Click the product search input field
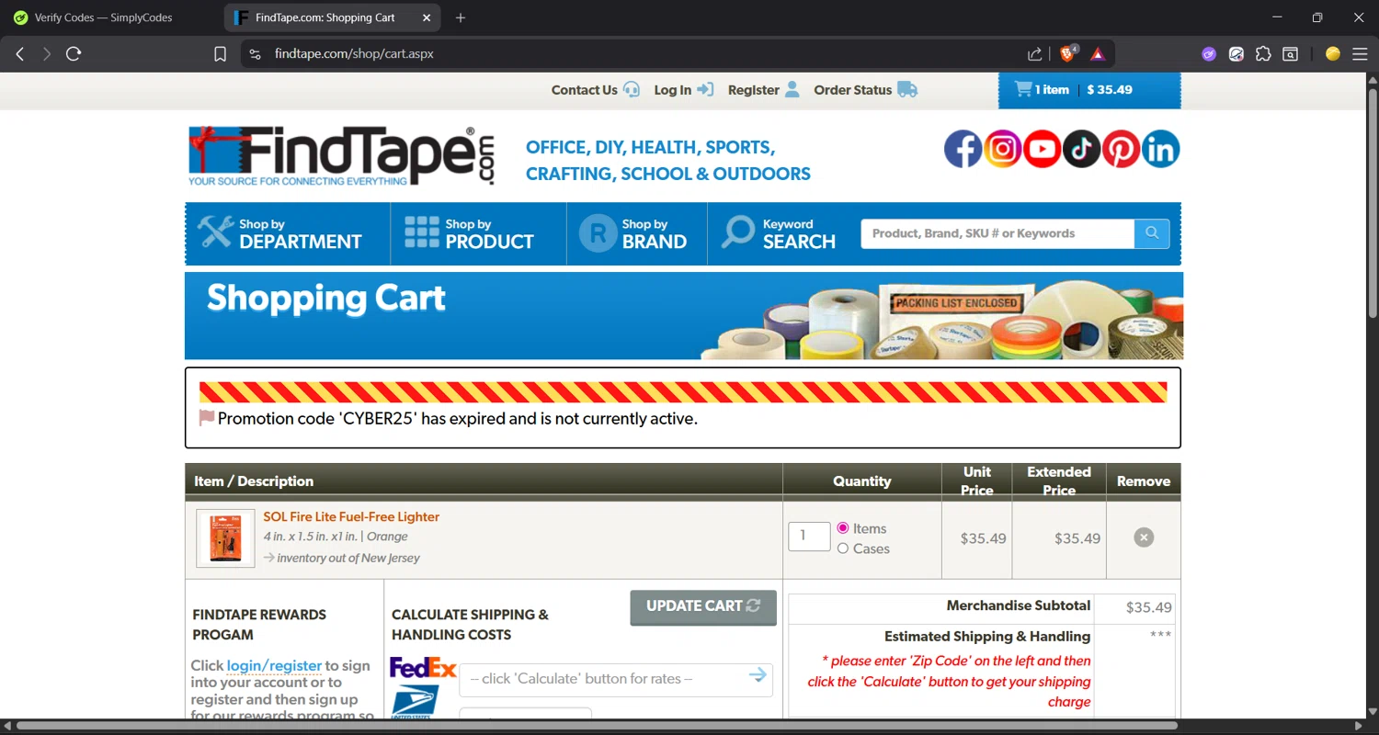This screenshot has height=735, width=1379. 997,233
